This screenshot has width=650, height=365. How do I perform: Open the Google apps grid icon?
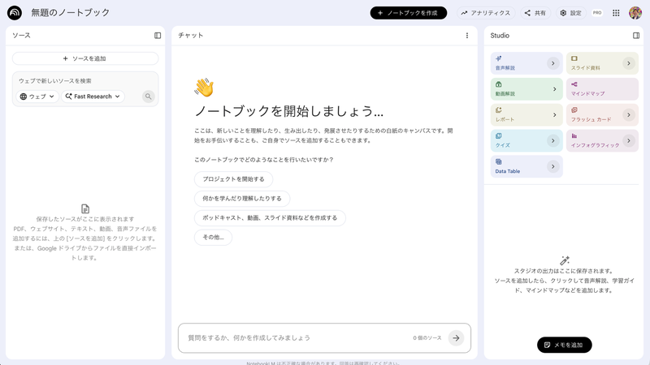616,13
